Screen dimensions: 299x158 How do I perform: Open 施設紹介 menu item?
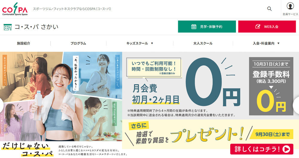[x=23, y=43]
